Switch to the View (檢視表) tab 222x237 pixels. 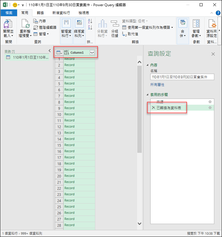84,13
